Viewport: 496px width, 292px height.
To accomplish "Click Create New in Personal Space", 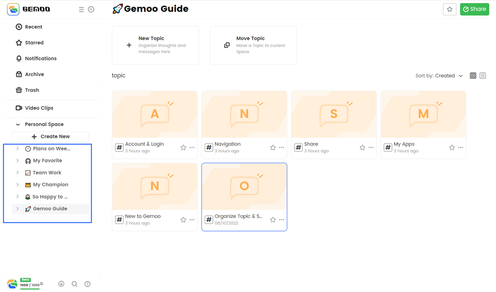I will click(51, 137).
